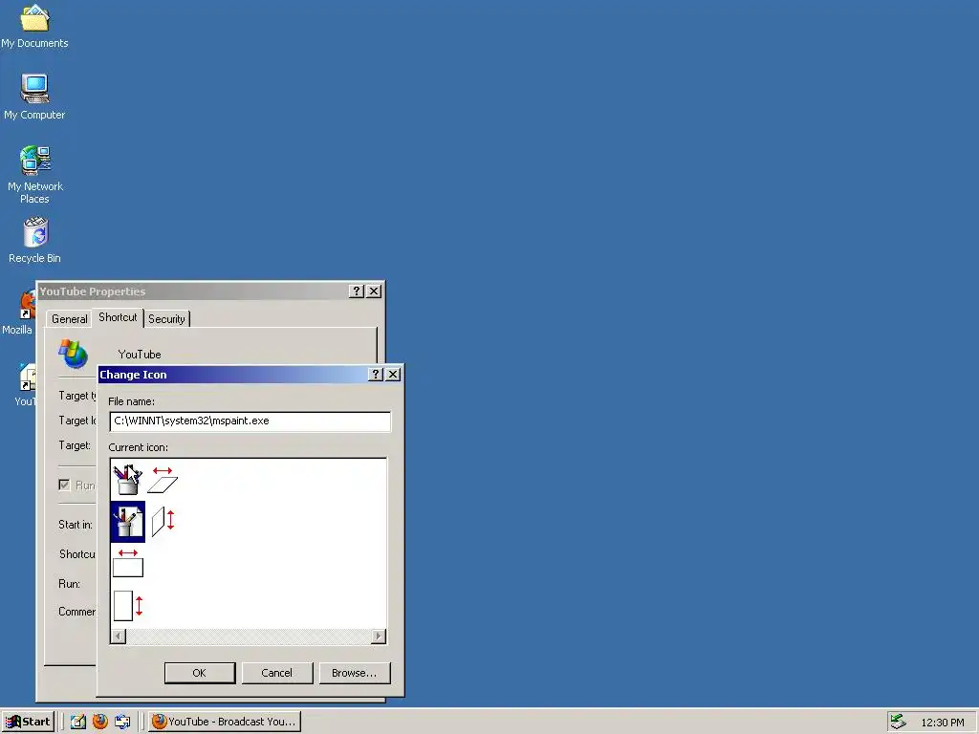Pick the vertical skew parallelogram icon
Image resolution: width=979 pixels, height=734 pixels.
(x=163, y=521)
